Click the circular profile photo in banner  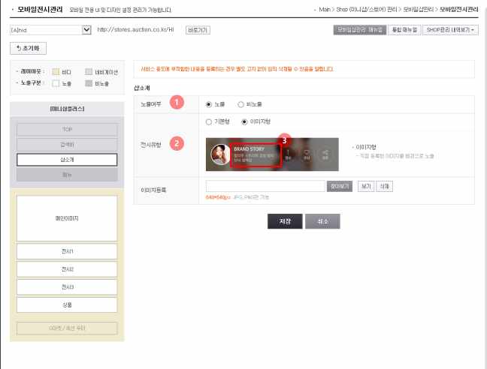pos(221,154)
